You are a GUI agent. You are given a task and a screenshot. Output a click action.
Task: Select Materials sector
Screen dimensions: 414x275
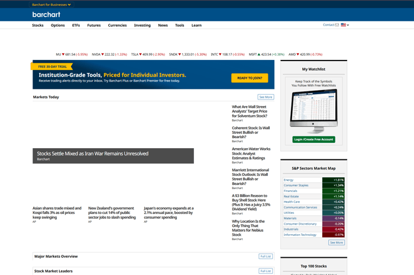290,218
